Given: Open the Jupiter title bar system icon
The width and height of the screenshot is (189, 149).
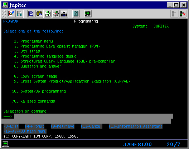Looking at the screenshot, I should 5,5.
